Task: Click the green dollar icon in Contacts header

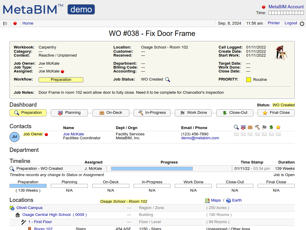Action: click(x=271, y=127)
